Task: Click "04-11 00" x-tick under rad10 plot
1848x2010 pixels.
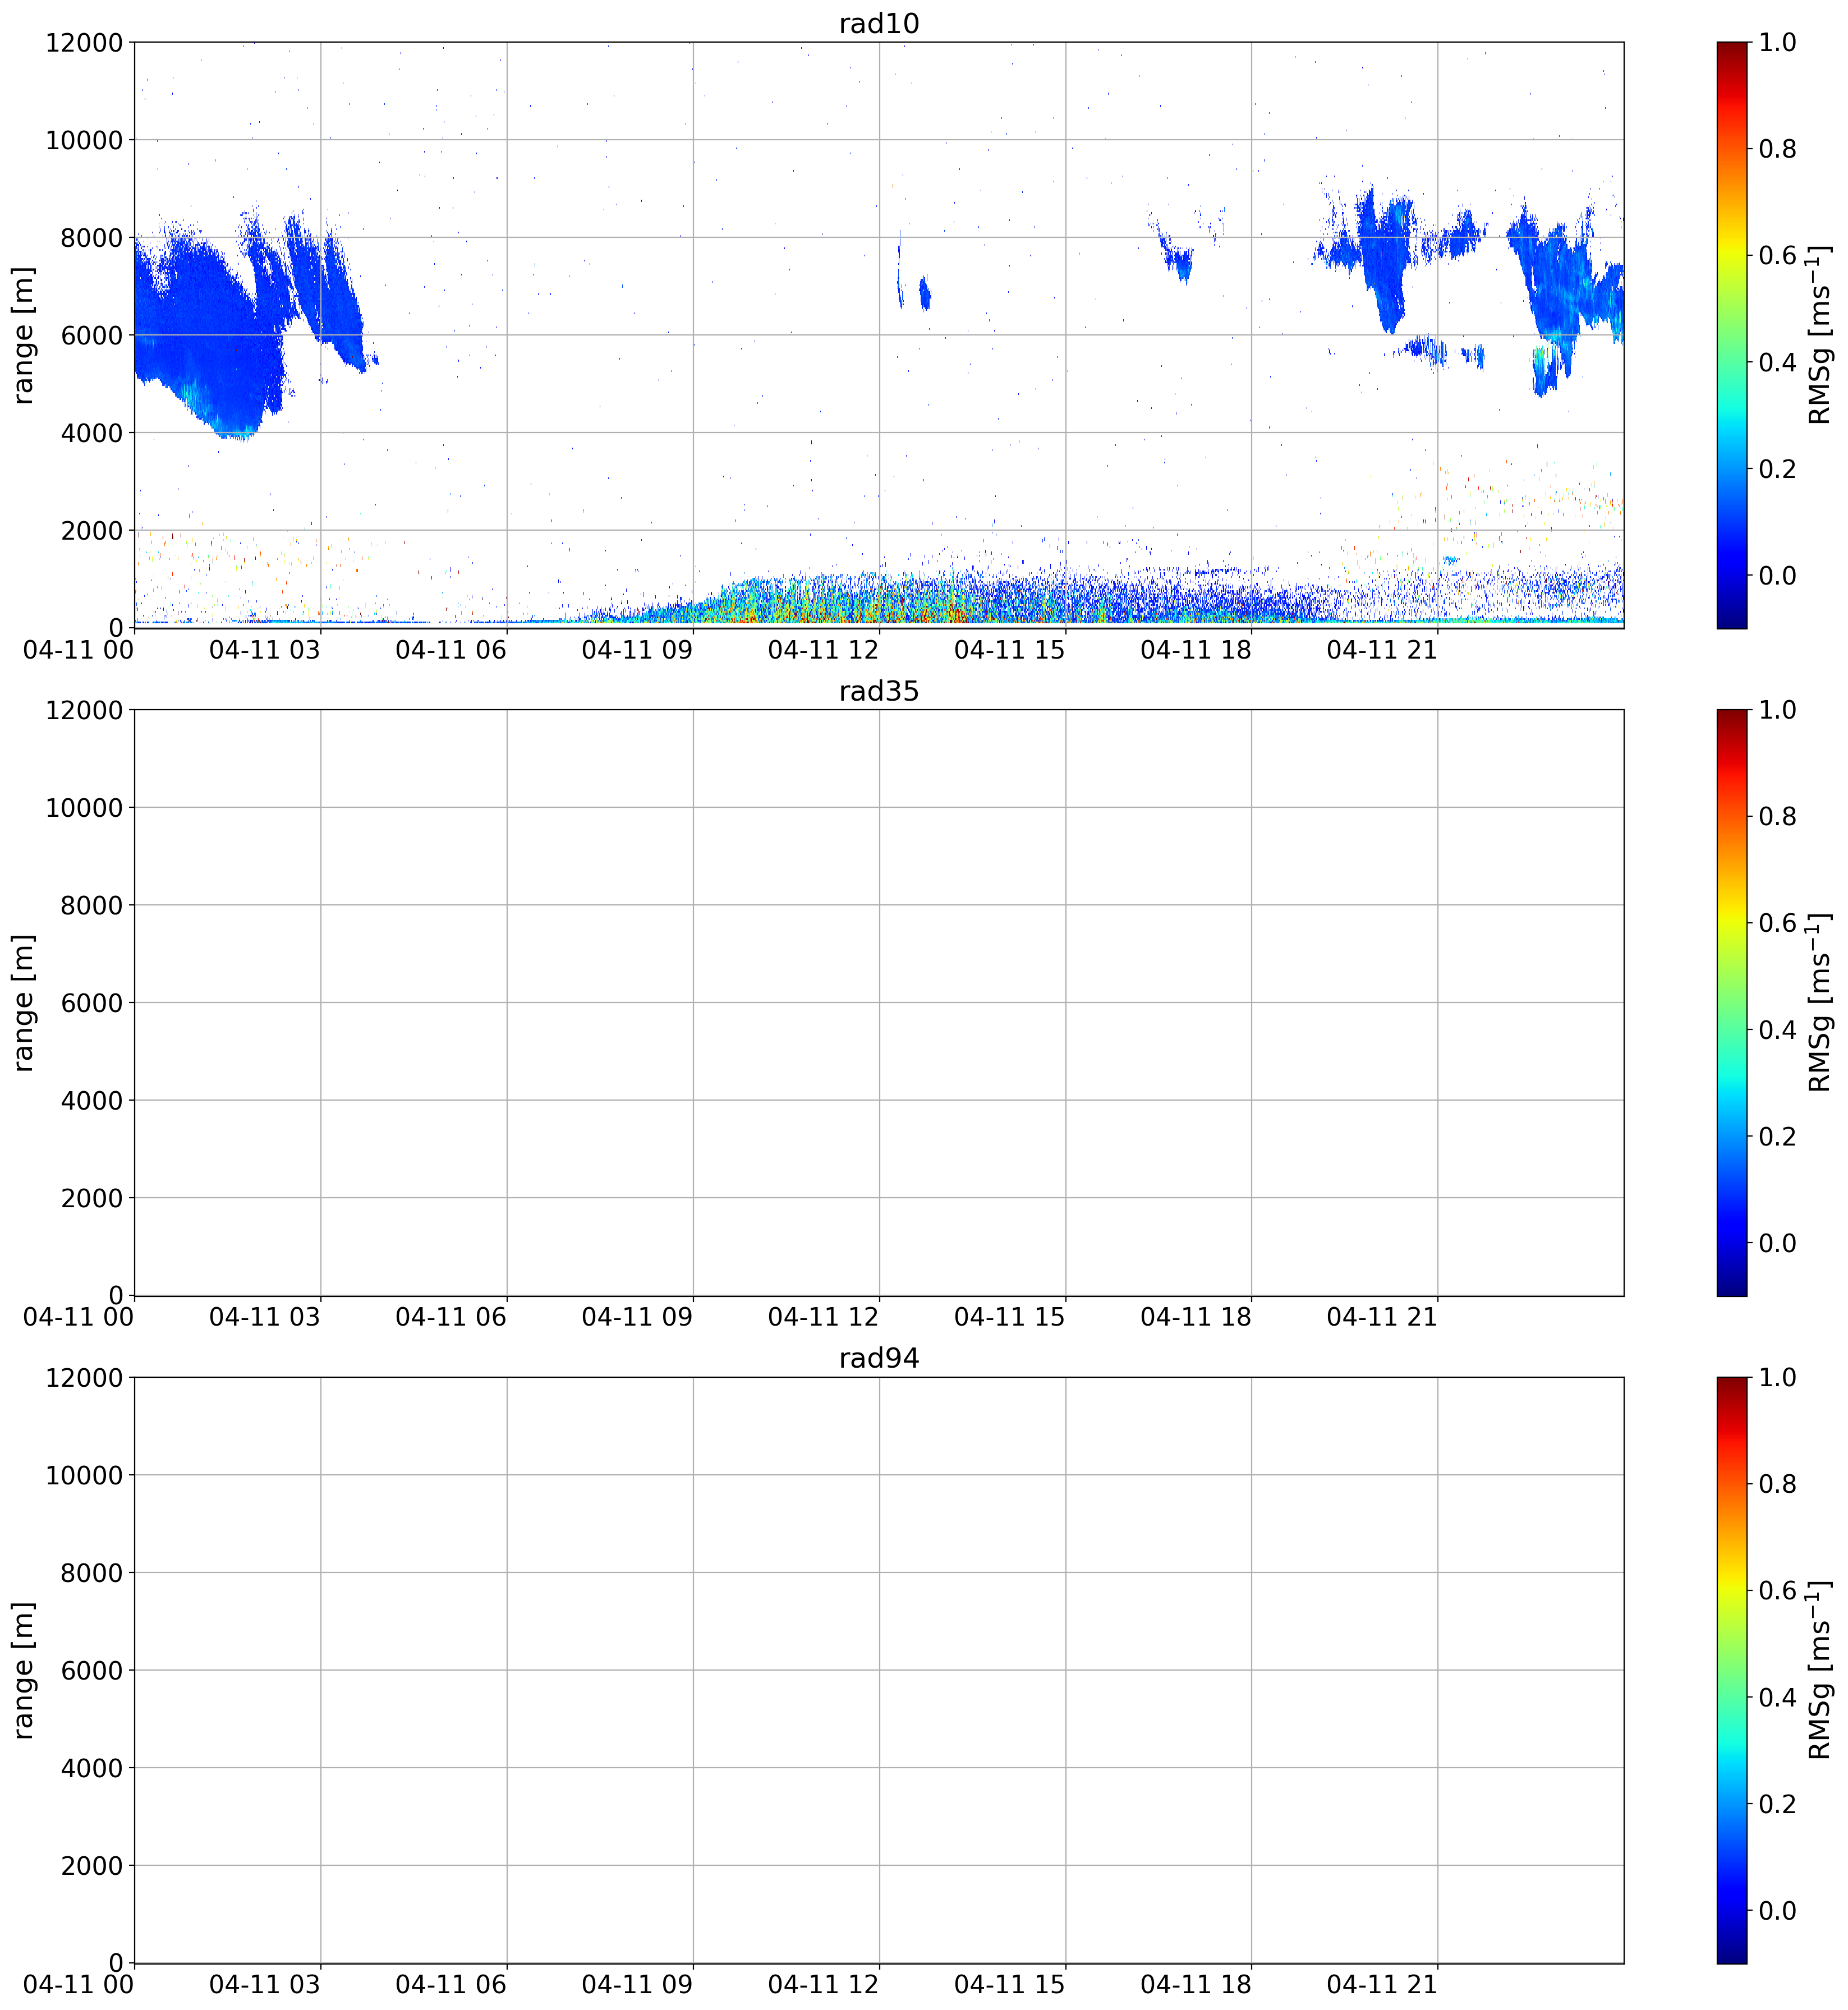Action: point(78,650)
